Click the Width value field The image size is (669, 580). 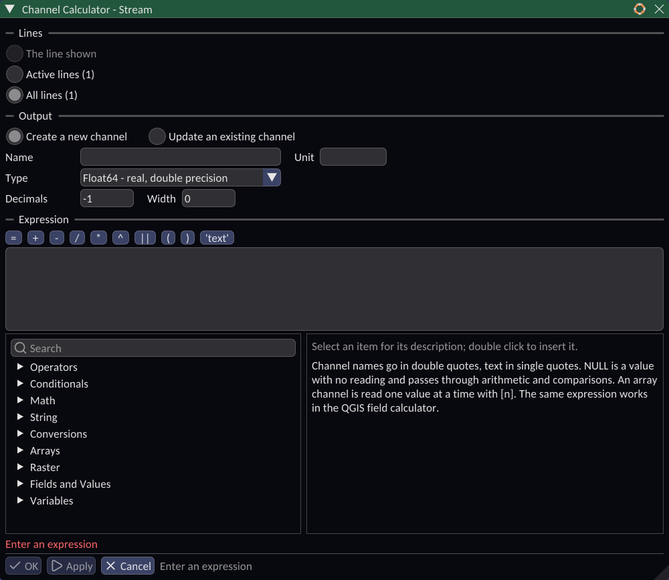(x=209, y=198)
